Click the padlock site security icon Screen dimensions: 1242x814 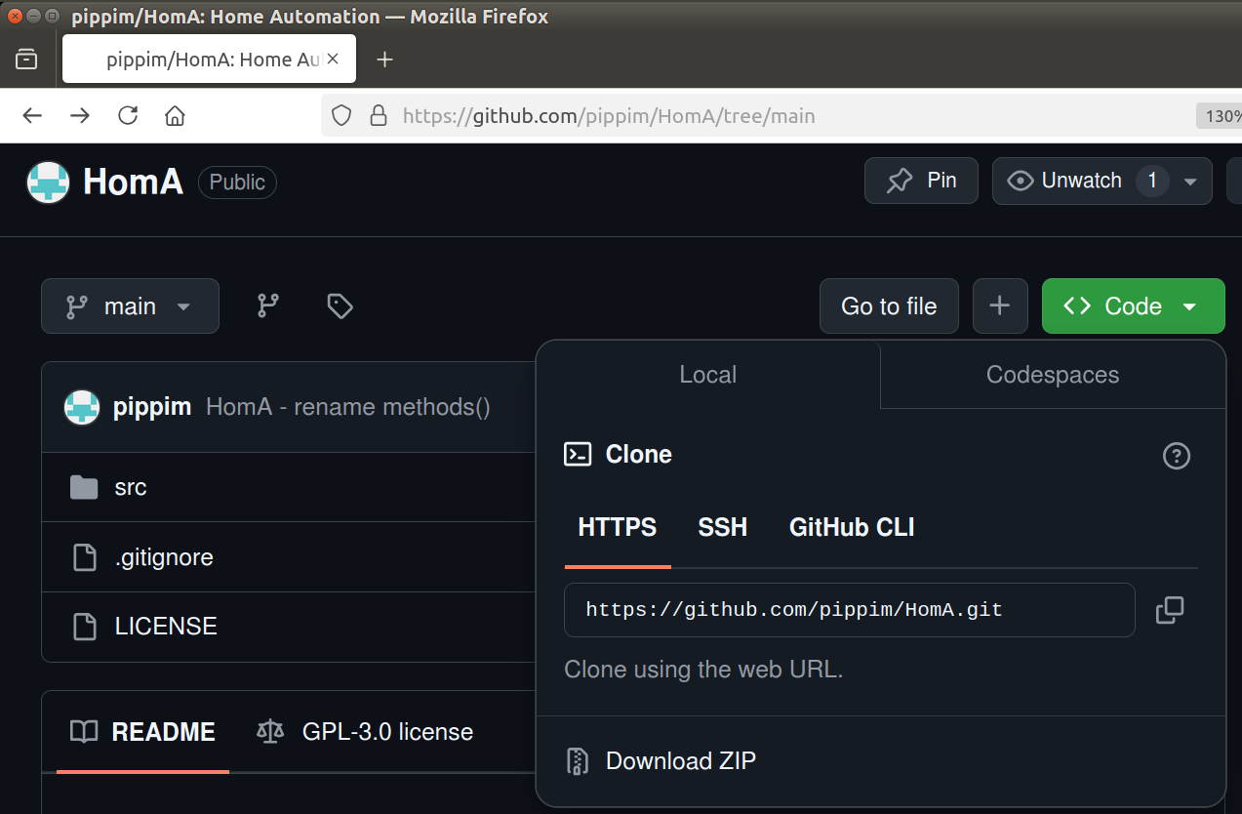coord(379,116)
